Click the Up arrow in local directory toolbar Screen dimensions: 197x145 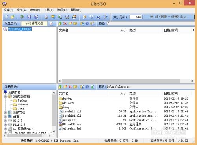pos(60,87)
